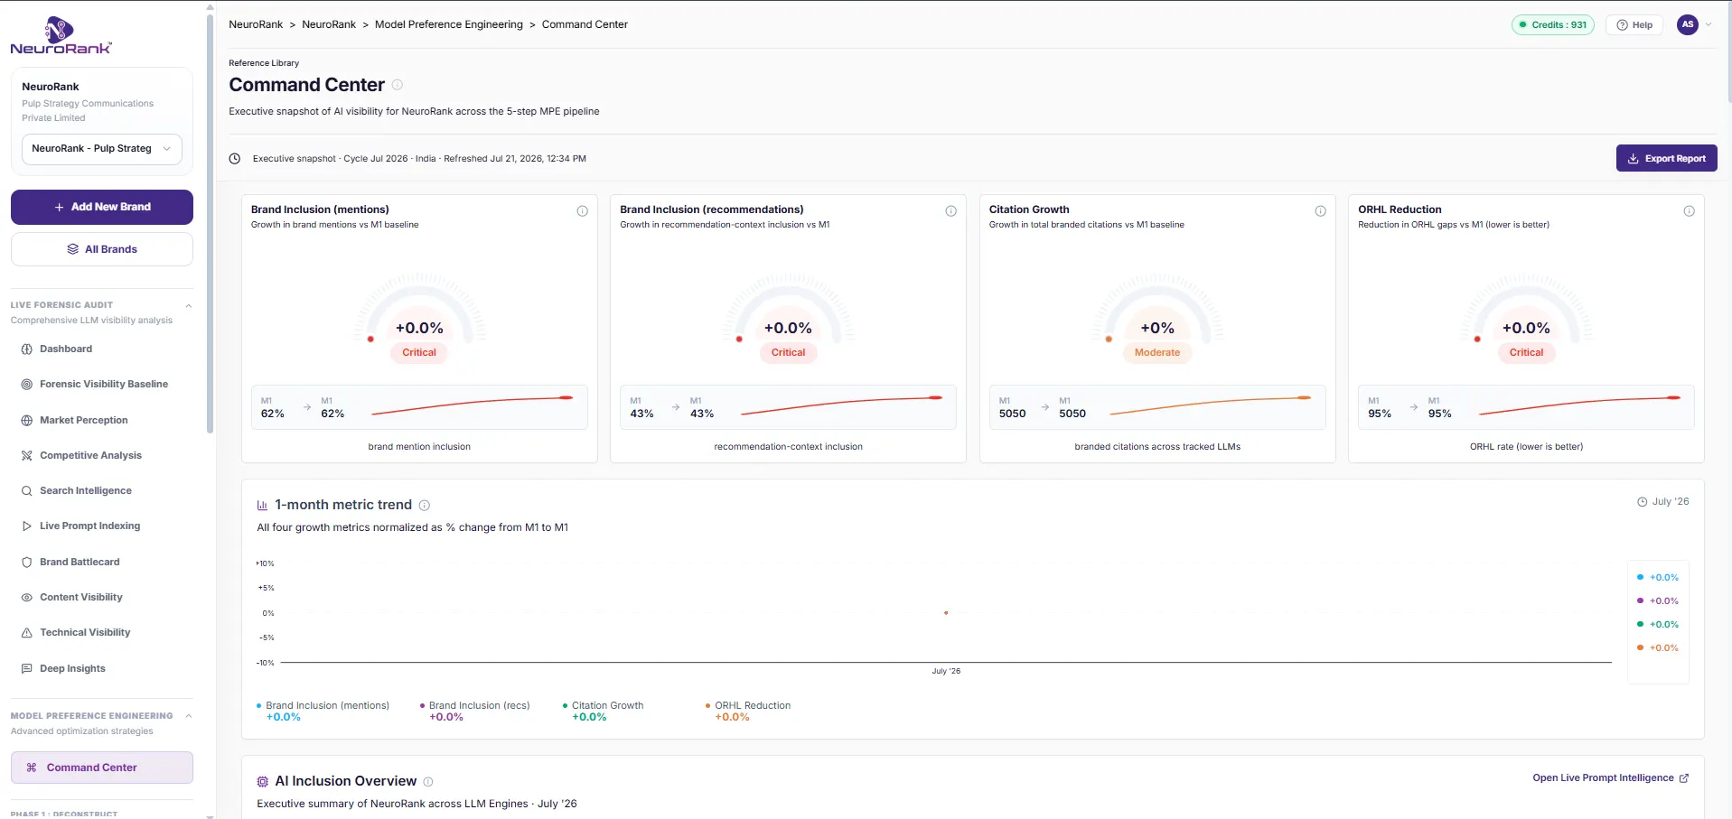Click info icon next to AI Inclusion Overview
This screenshot has width=1732, height=819.
point(428,782)
